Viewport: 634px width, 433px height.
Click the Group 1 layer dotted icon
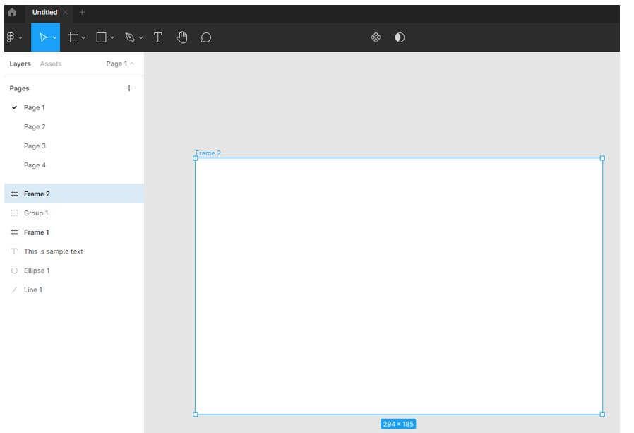pyautogui.click(x=14, y=213)
